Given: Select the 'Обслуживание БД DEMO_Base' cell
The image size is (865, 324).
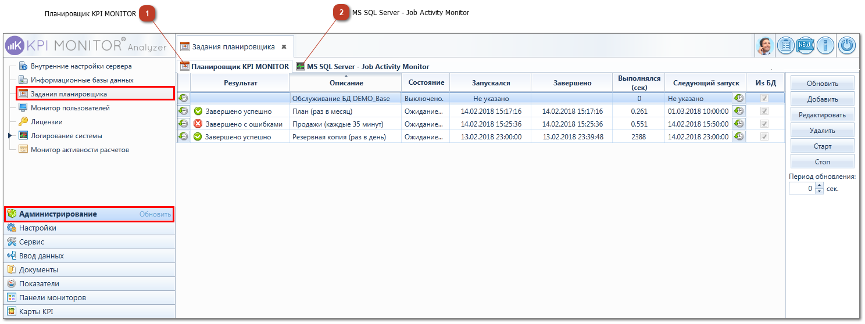Looking at the screenshot, I should click(x=345, y=99).
